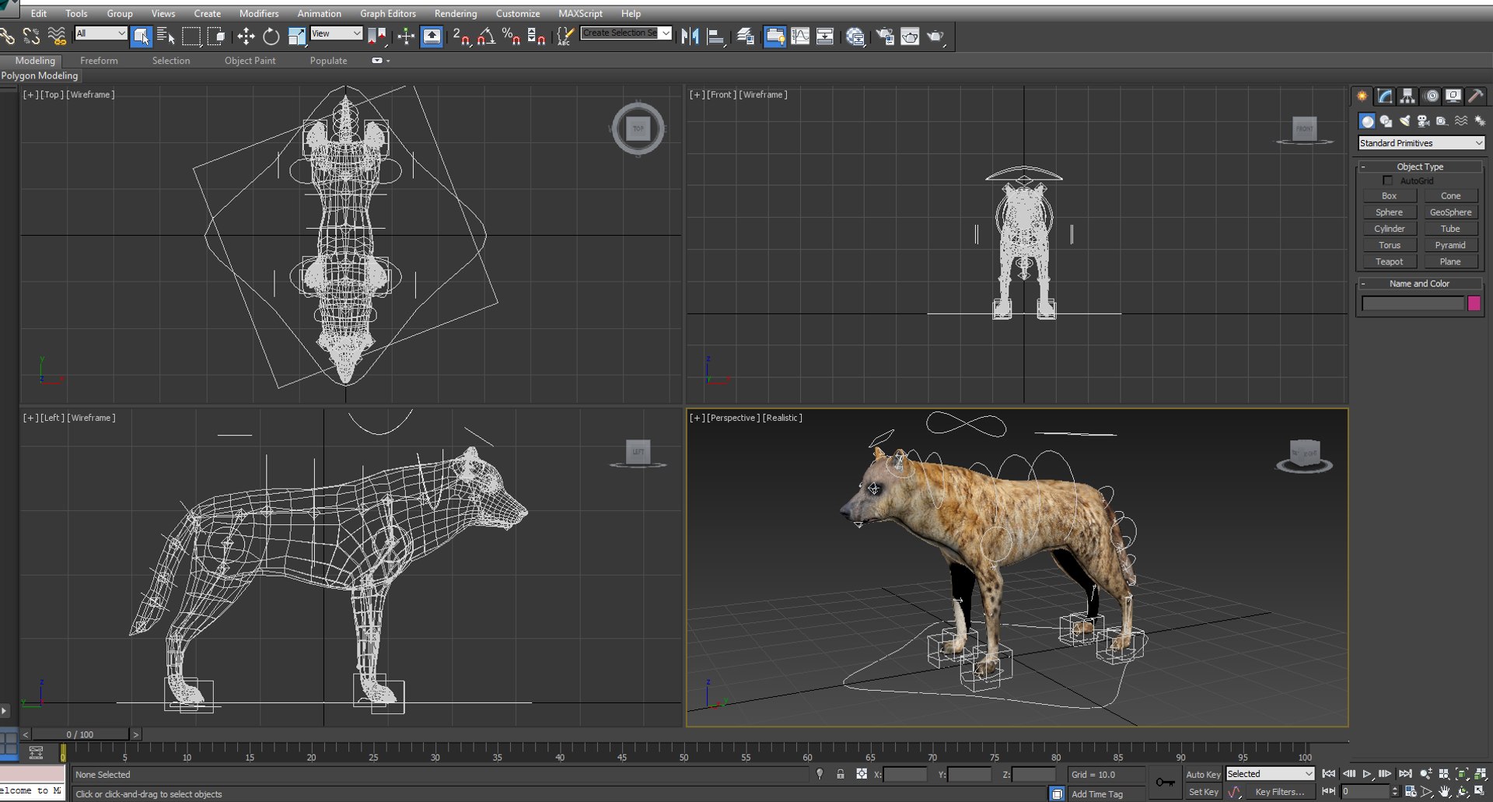Viewport: 1493px width, 802px height.
Task: Click the object name input field
Action: coord(1413,303)
